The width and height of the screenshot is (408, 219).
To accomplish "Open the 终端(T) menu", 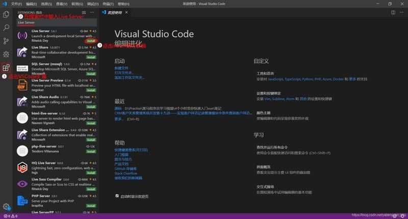I will tap(108, 4).
